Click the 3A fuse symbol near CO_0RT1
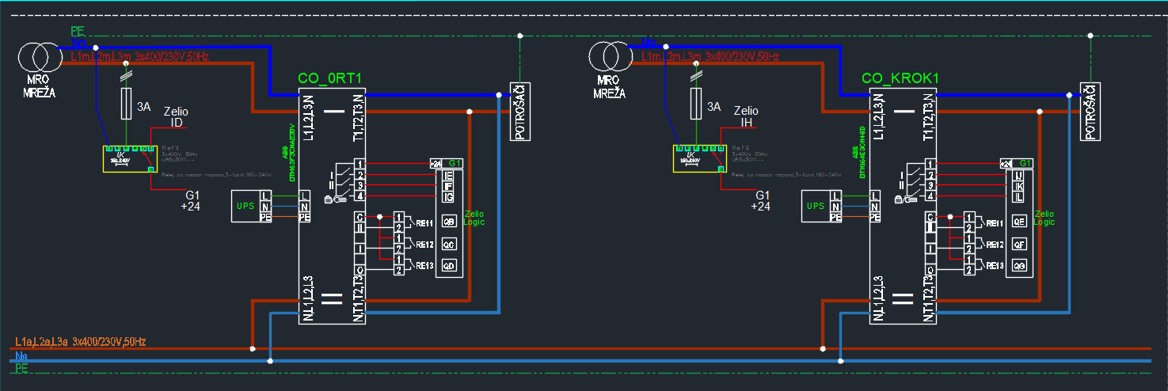Image resolution: width=1168 pixels, height=391 pixels. coord(125,104)
